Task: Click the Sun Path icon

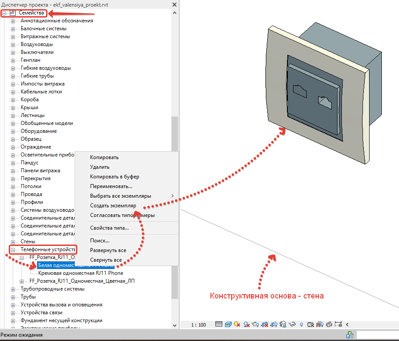Action: point(237,324)
